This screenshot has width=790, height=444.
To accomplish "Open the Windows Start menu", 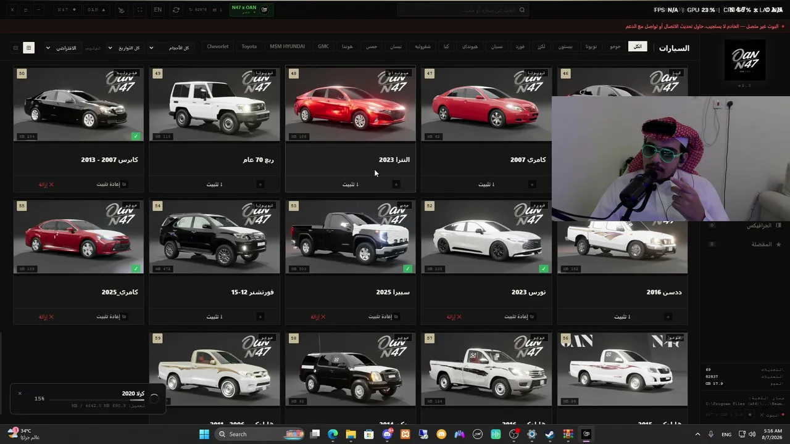I will click(204, 434).
